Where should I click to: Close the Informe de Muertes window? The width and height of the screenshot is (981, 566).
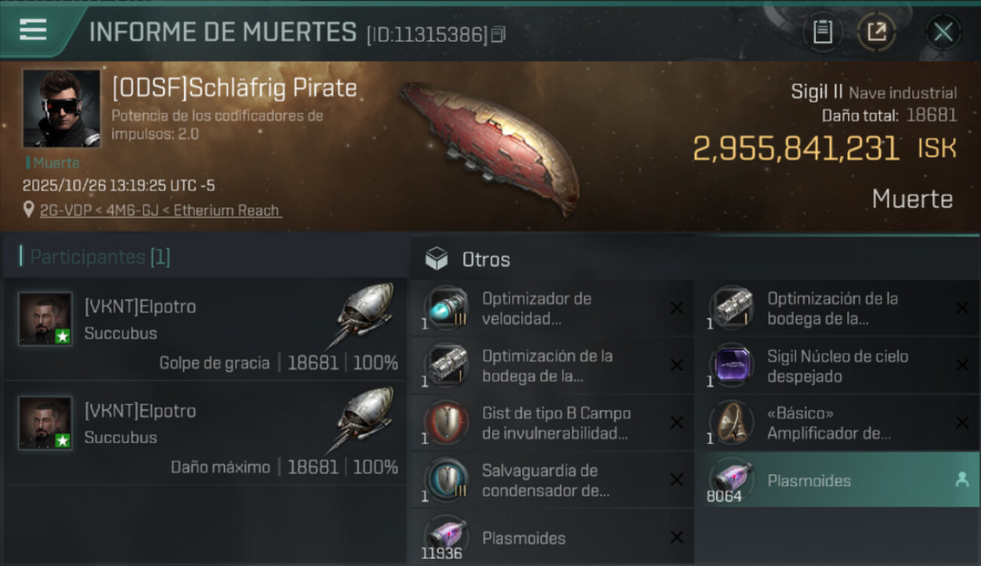coord(943,32)
